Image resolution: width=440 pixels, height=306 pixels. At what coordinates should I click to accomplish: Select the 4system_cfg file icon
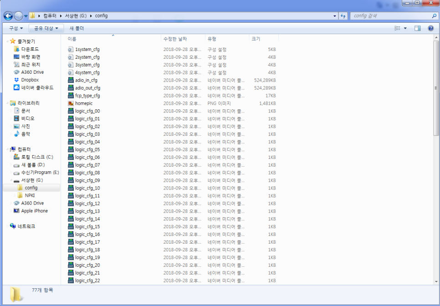(x=71, y=72)
